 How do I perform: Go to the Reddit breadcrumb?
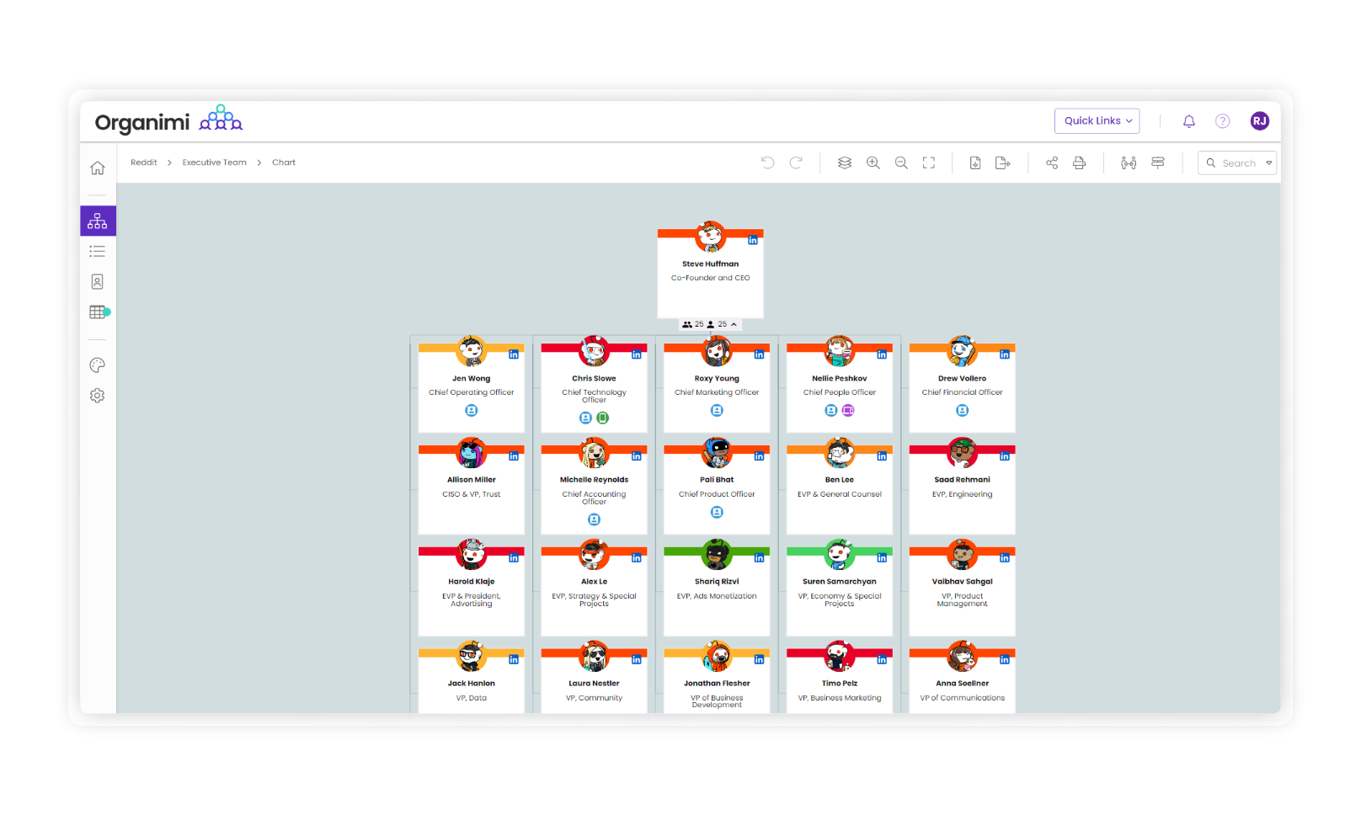click(144, 162)
